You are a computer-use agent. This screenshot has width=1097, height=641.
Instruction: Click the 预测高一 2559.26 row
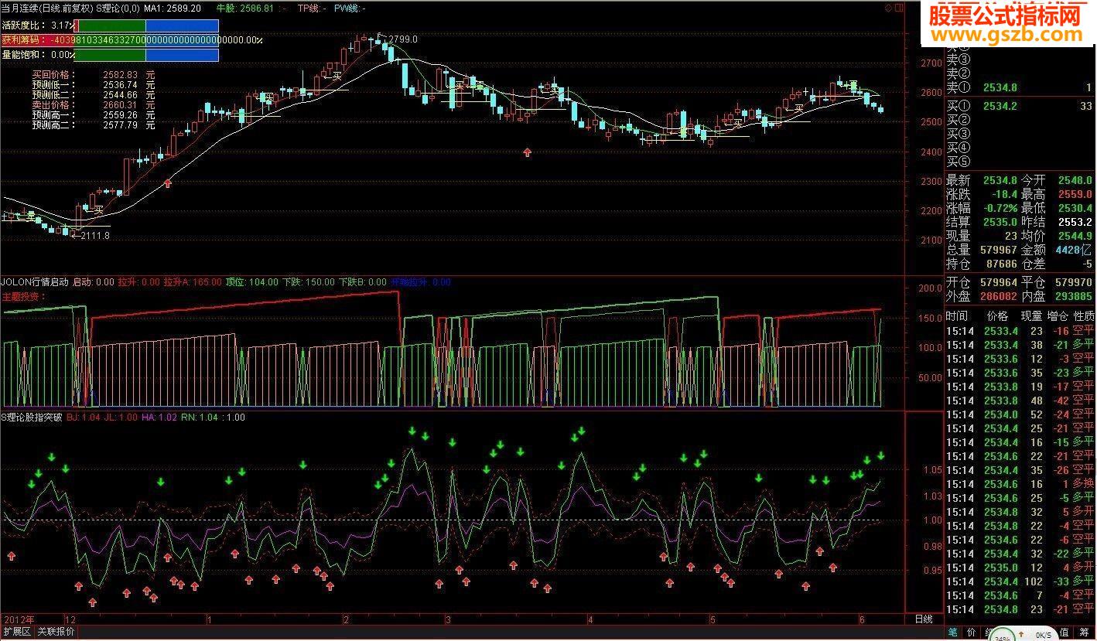coord(93,115)
